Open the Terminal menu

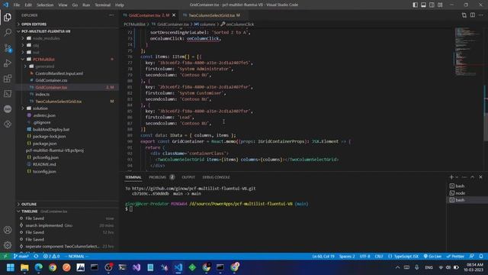[x=103, y=5]
